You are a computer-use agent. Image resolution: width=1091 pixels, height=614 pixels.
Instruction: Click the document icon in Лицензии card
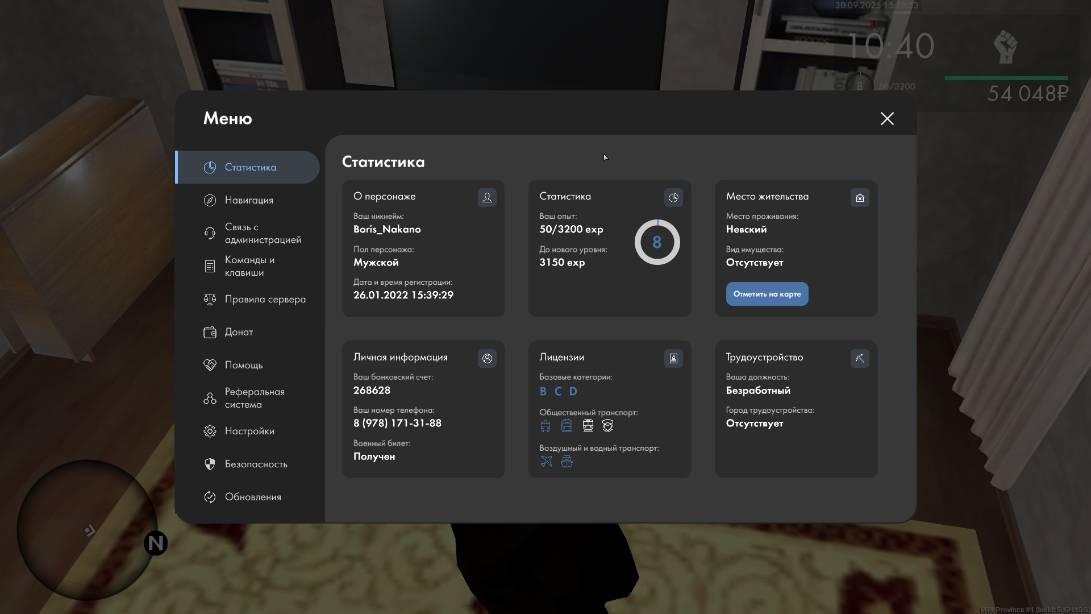click(673, 358)
